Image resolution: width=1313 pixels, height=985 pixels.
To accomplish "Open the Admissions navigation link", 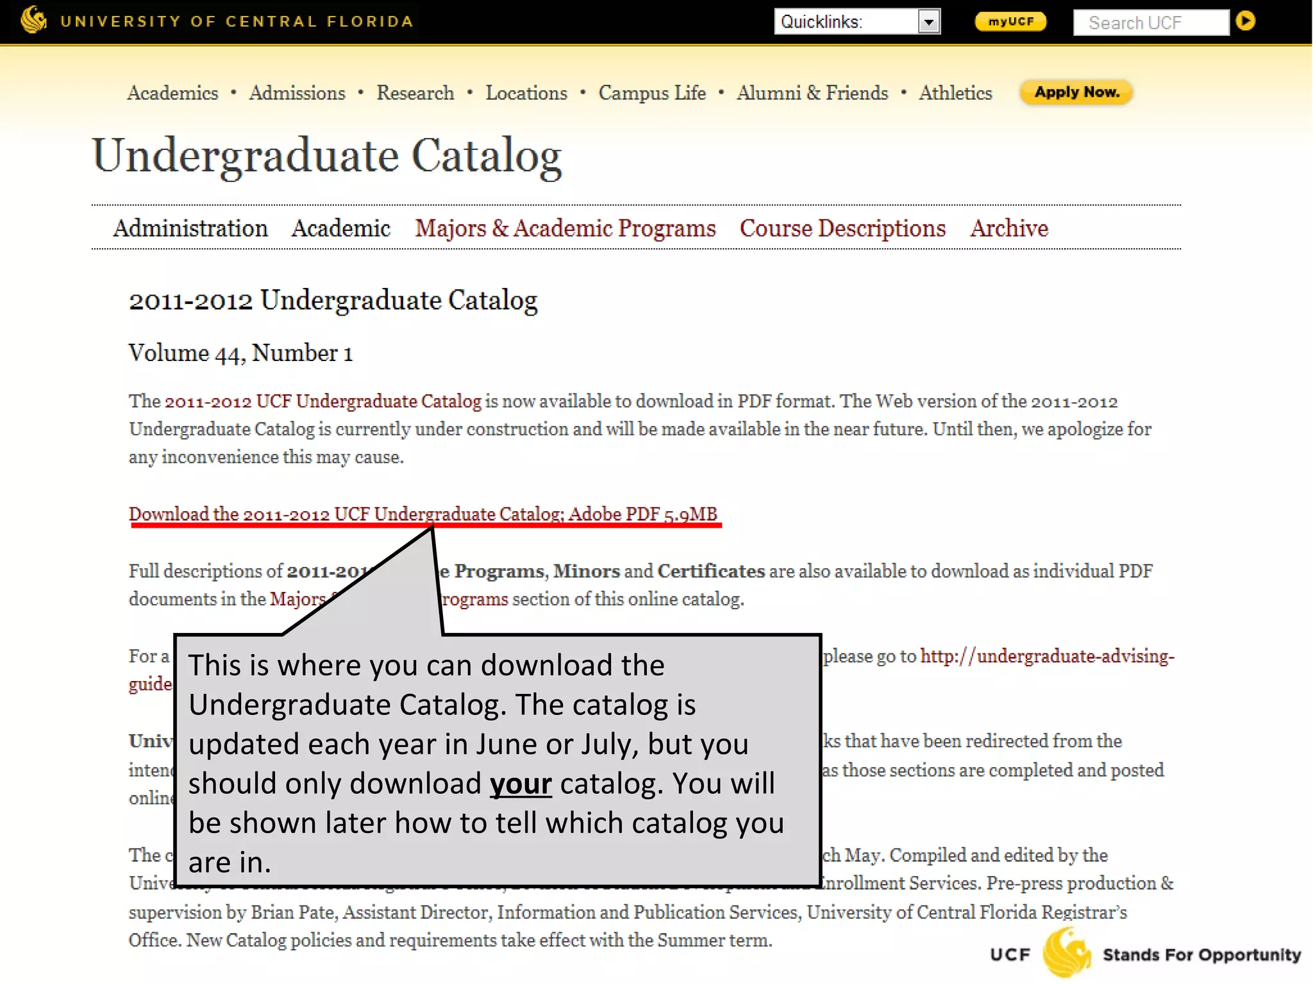I will click(x=297, y=93).
